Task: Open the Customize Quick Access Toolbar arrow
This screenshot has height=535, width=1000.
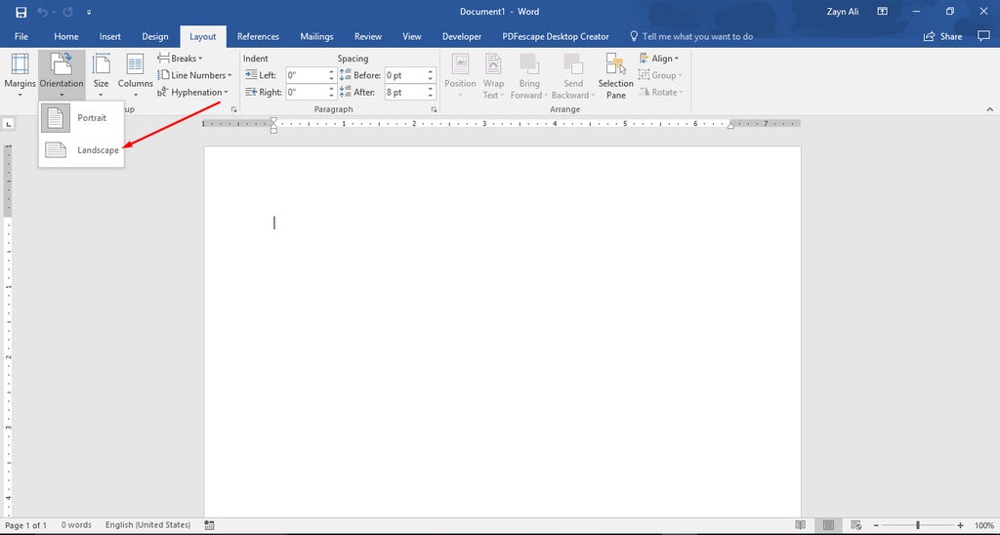Action: (89, 12)
